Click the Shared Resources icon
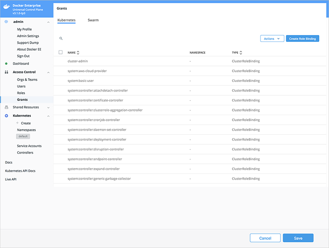The height and width of the screenshot is (248, 329). click(6, 107)
